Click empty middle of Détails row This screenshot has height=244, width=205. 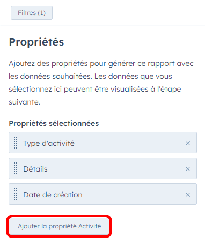(116, 168)
